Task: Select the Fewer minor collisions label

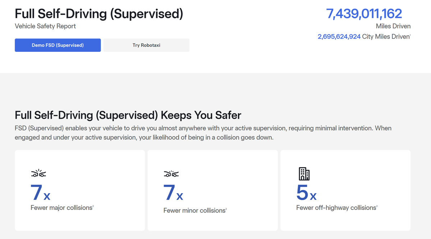Action: (194, 211)
